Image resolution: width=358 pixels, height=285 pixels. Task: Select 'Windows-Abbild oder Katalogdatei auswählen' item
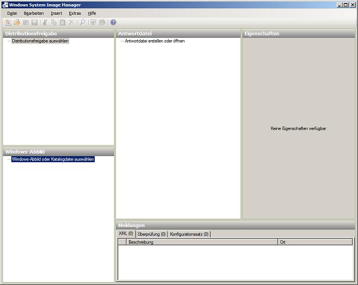pos(53,159)
